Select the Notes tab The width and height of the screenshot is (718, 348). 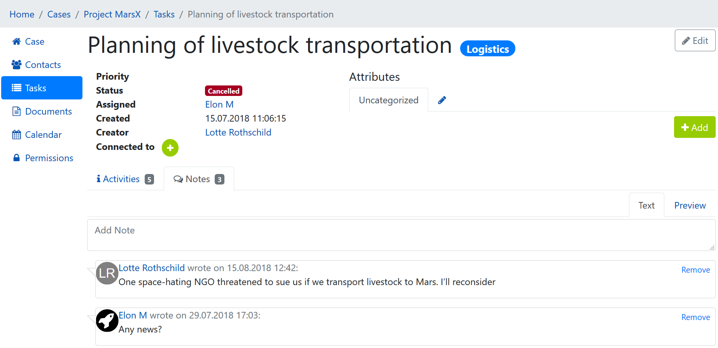click(199, 179)
